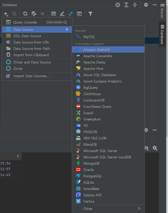Select Exasol data source
Viewport: 168px width, 213px height.
coord(108,113)
